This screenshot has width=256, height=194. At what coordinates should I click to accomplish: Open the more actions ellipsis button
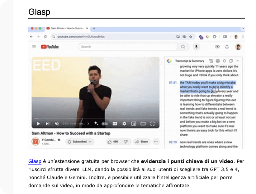coord(156,142)
